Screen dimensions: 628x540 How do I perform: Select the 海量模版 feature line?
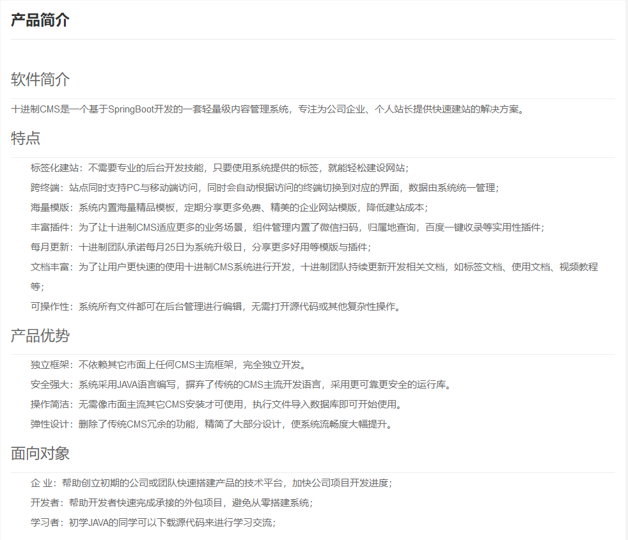tap(229, 207)
